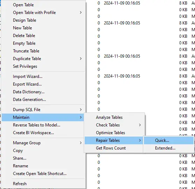Expand Manage Group submenu arrow
This screenshot has width=195, height=189.
pos(81,143)
